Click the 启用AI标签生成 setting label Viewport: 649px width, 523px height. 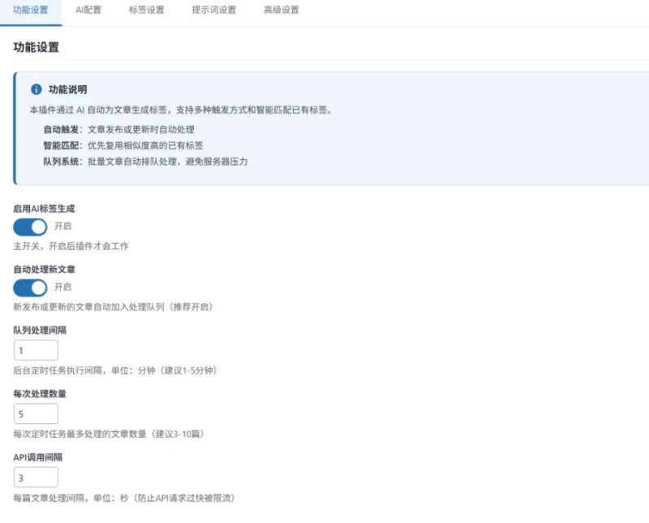pos(43,208)
